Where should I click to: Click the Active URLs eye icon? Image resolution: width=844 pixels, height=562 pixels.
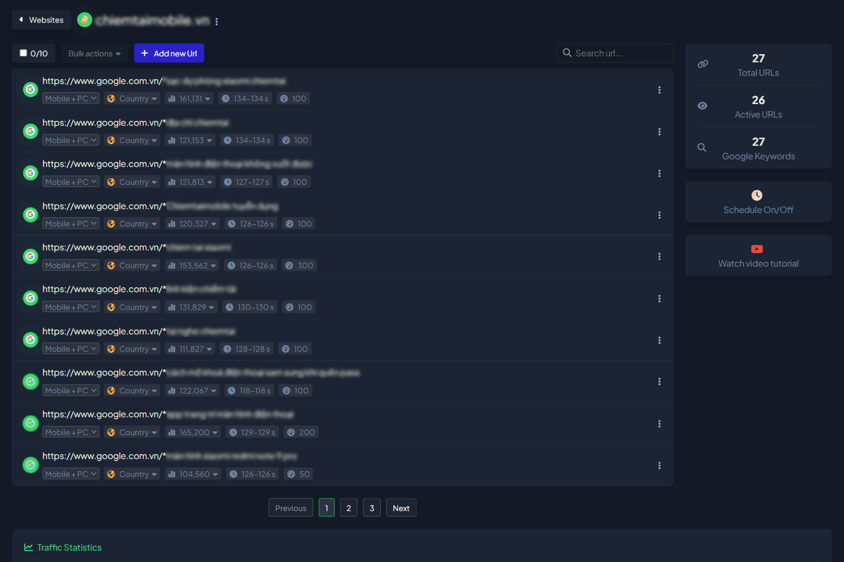pos(702,106)
